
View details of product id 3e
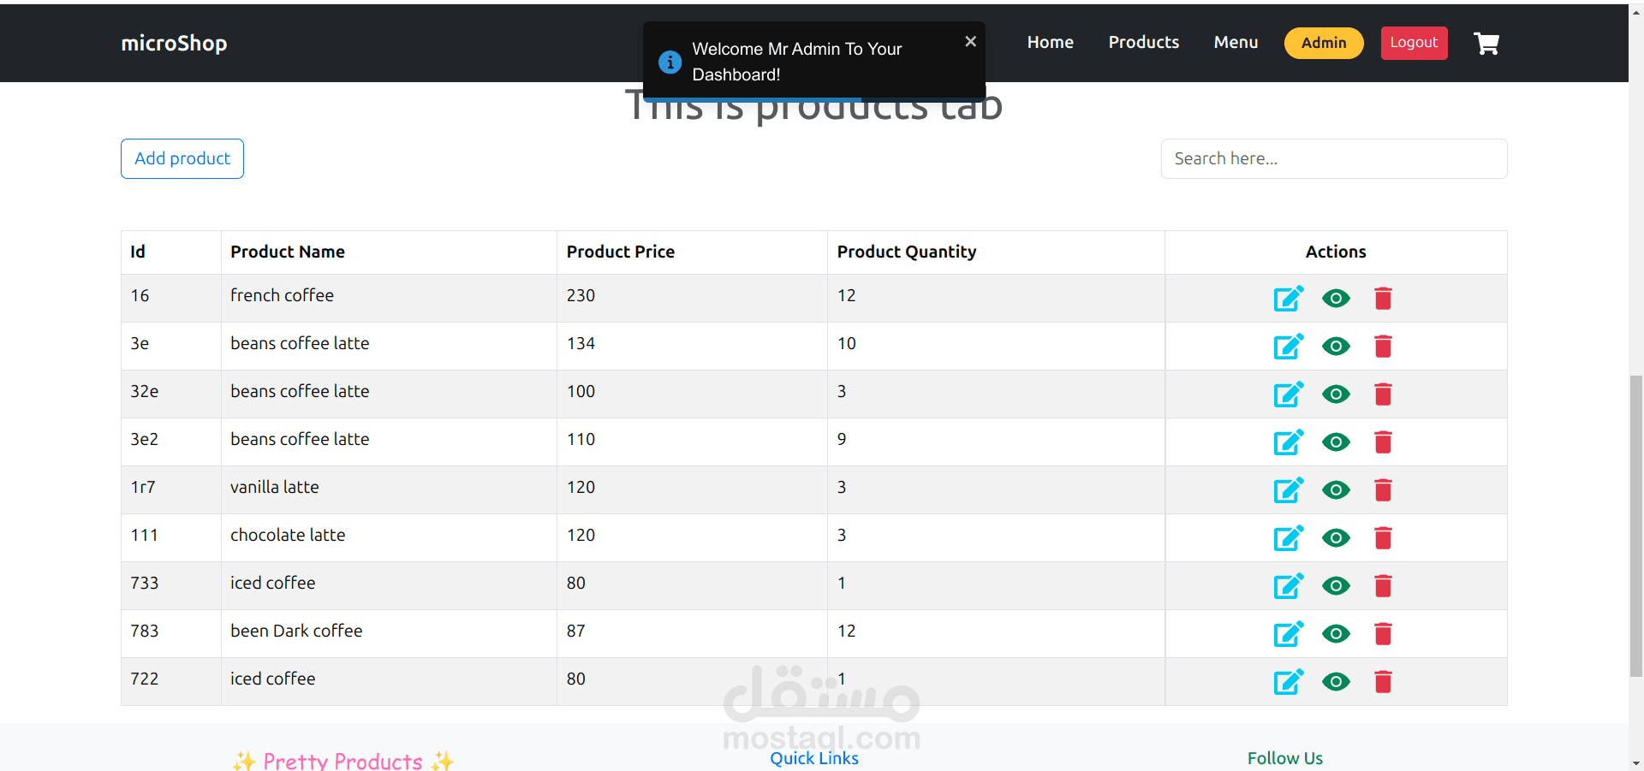[1336, 346]
